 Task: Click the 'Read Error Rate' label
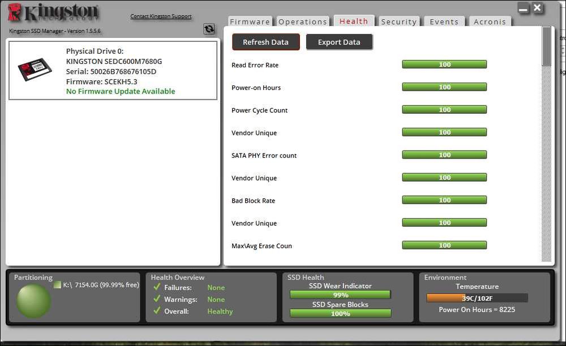[255, 65]
